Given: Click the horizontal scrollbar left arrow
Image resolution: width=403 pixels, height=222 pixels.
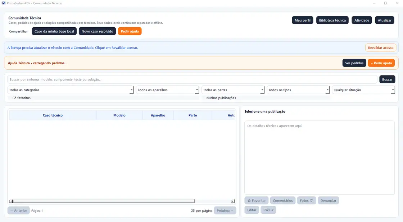Looking at the screenshot, I should (x=11, y=201).
